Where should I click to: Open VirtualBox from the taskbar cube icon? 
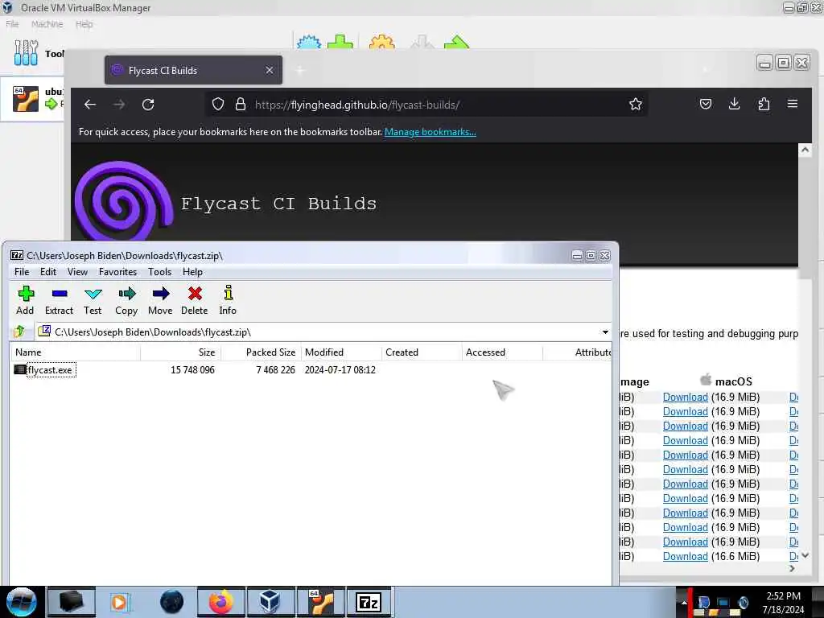coord(270,602)
